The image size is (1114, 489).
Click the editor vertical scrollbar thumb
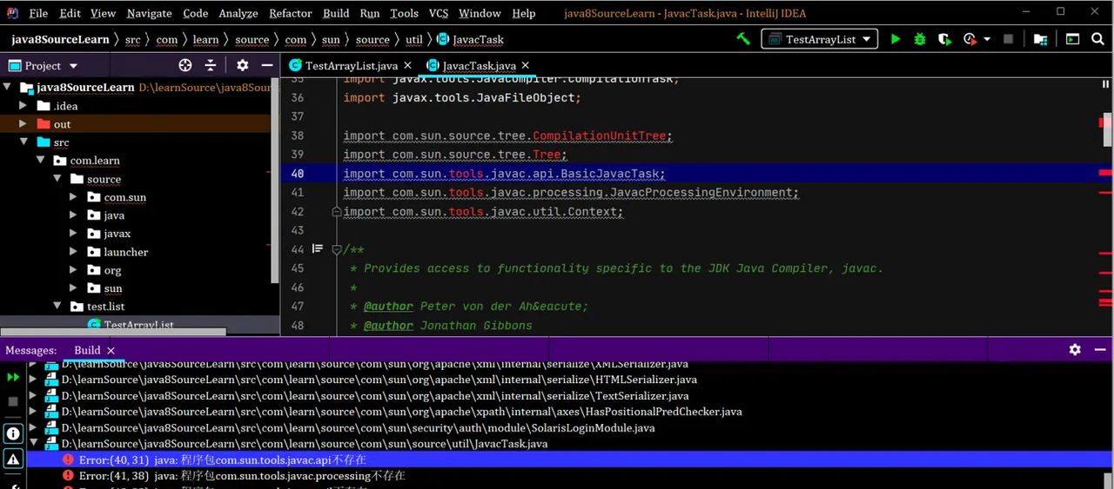pyautogui.click(x=1107, y=129)
